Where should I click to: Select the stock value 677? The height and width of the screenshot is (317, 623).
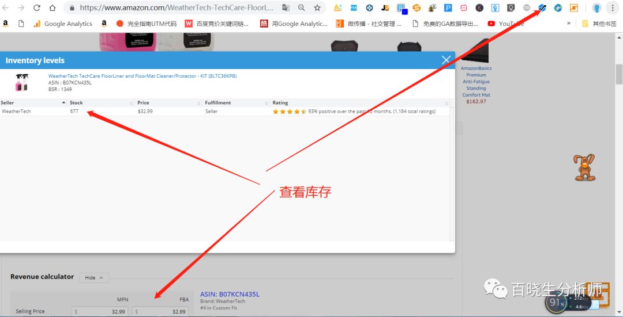74,112
